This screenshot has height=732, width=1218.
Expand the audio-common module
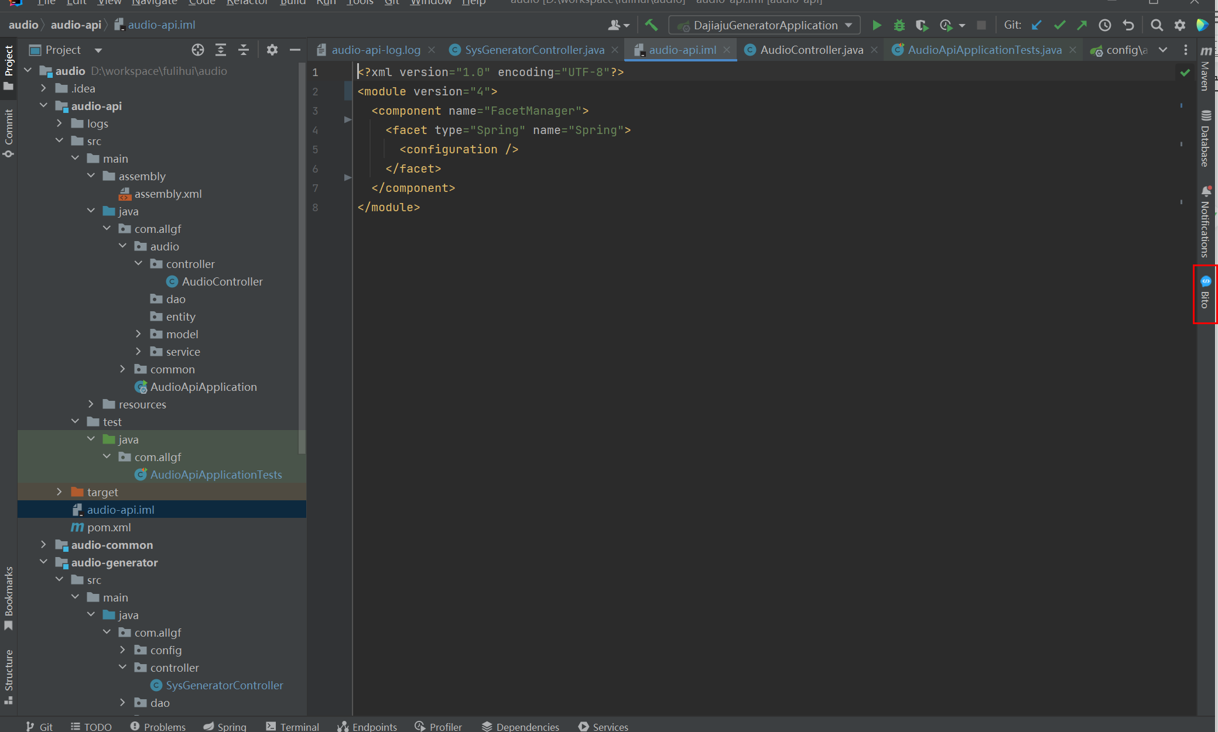click(43, 545)
